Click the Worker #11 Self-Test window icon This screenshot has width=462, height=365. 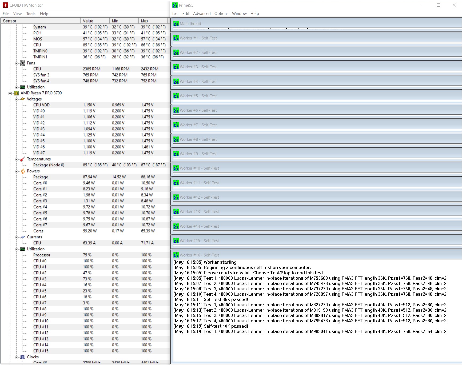tap(176, 183)
